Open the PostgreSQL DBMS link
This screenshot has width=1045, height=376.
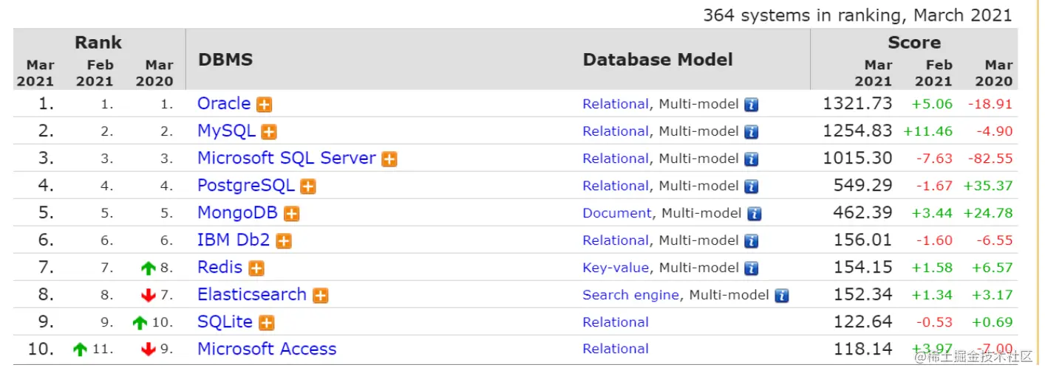pyautogui.click(x=246, y=186)
